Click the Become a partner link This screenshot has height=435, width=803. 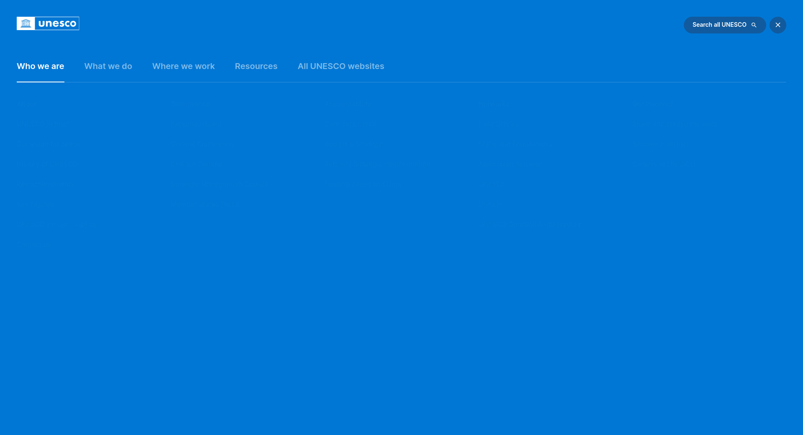[x=659, y=144]
